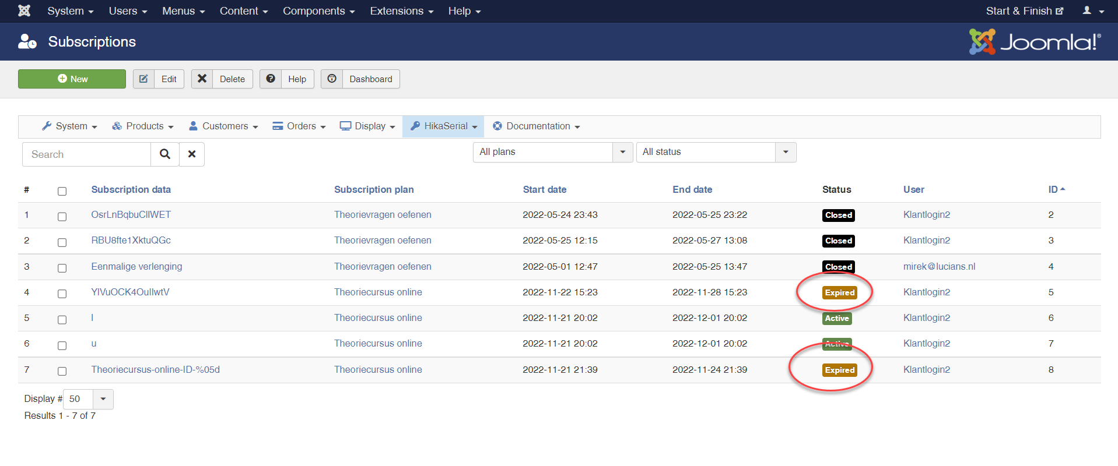Open the Eenmalige verlenging subscription

click(x=136, y=266)
